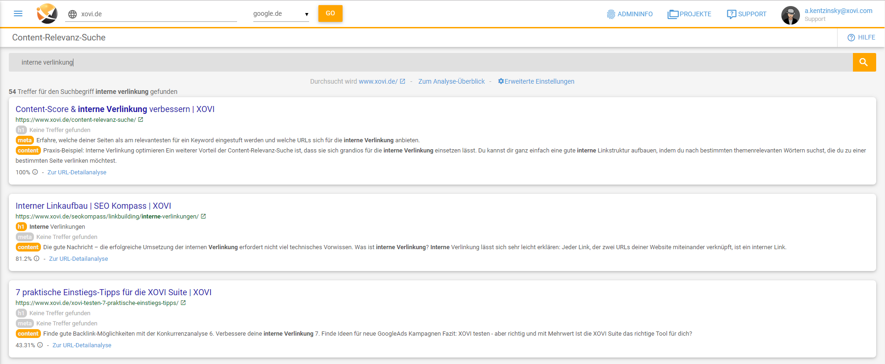Open the ADMININFO menu
This screenshot has width=885, height=364.
click(x=630, y=14)
